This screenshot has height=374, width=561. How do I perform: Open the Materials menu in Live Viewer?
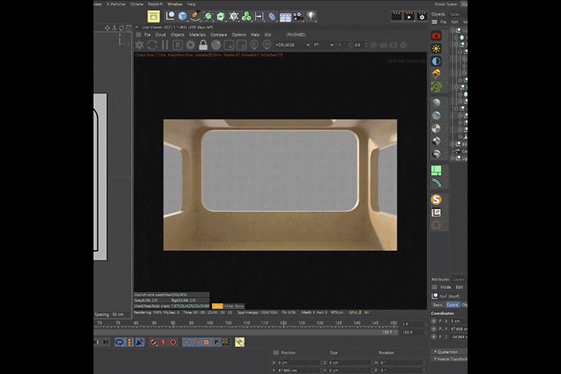[198, 34]
